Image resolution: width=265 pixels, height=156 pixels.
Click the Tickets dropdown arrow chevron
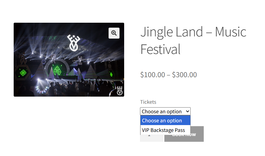(187, 111)
